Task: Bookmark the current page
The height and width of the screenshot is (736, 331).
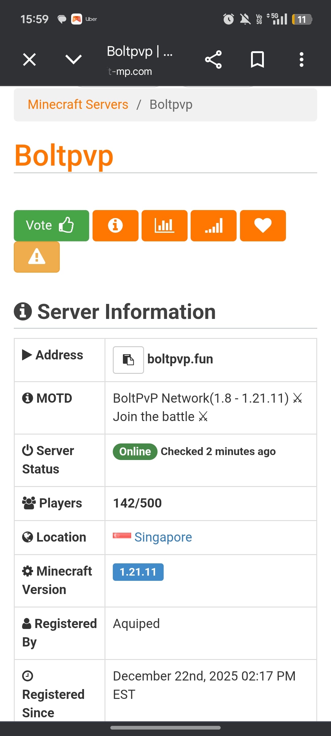Action: coord(257,59)
